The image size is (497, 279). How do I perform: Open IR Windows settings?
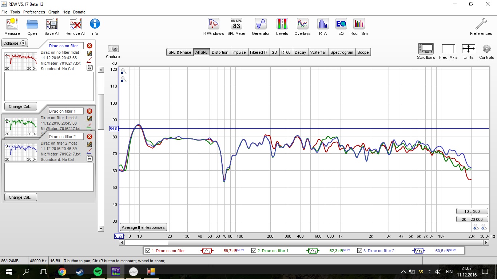tap(213, 24)
